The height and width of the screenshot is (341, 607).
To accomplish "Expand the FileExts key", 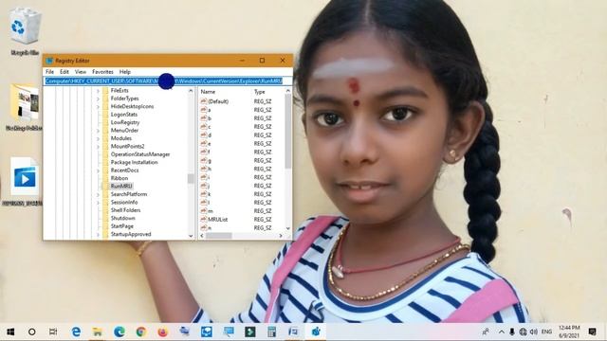I will pos(98,91).
